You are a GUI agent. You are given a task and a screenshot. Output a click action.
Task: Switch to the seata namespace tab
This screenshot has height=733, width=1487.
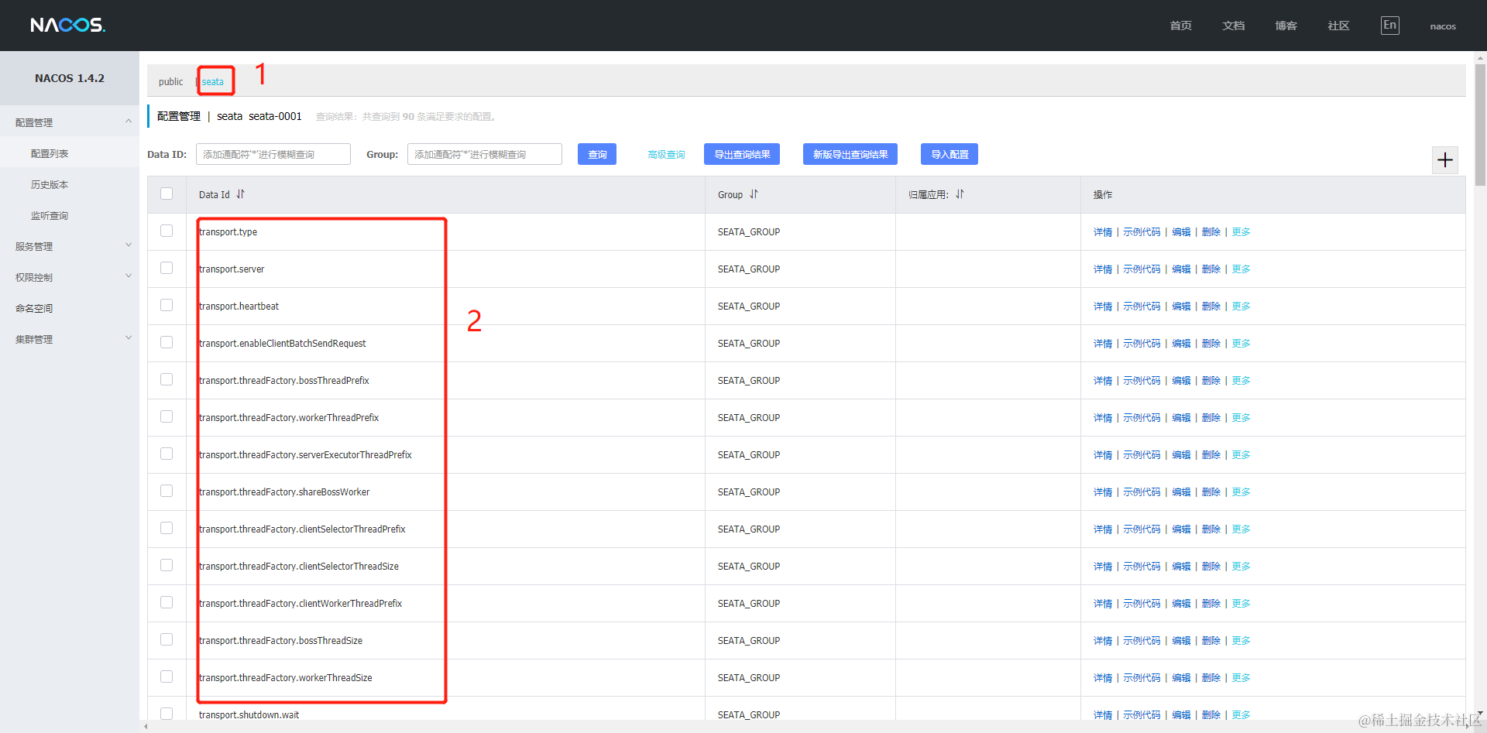click(213, 82)
